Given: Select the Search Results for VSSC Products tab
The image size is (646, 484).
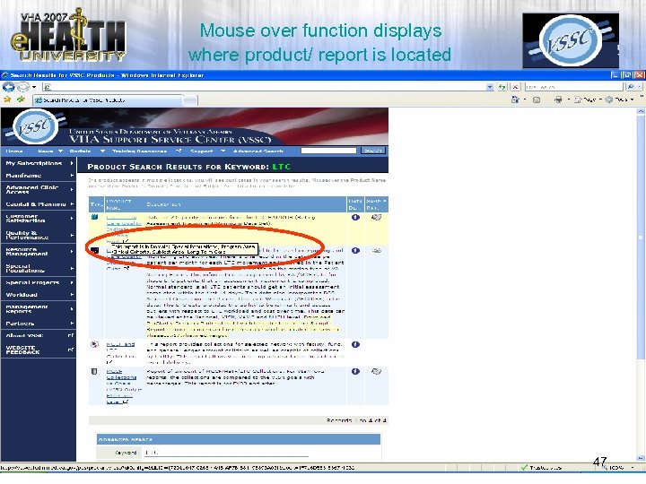Looking at the screenshot, I should [x=108, y=100].
